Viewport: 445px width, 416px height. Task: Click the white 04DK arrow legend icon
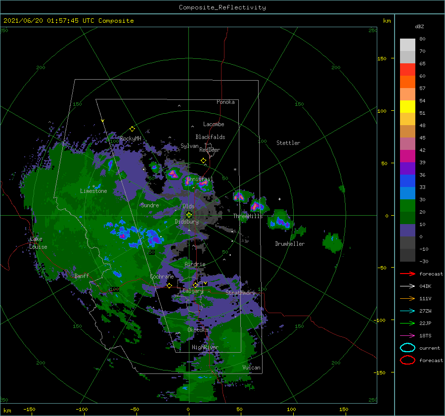[407, 286]
